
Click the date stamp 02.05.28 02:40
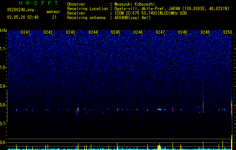(x=23, y=17)
